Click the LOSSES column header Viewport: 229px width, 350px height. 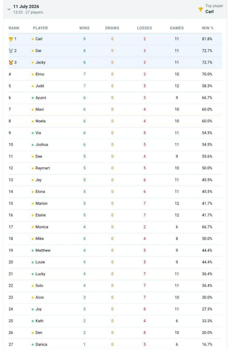pos(144,28)
